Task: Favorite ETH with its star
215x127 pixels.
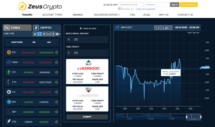Action: coord(57,82)
